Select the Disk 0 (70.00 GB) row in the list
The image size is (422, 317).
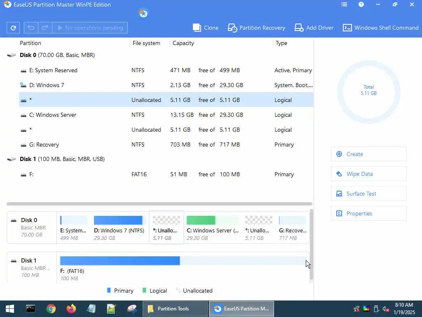pos(159,55)
